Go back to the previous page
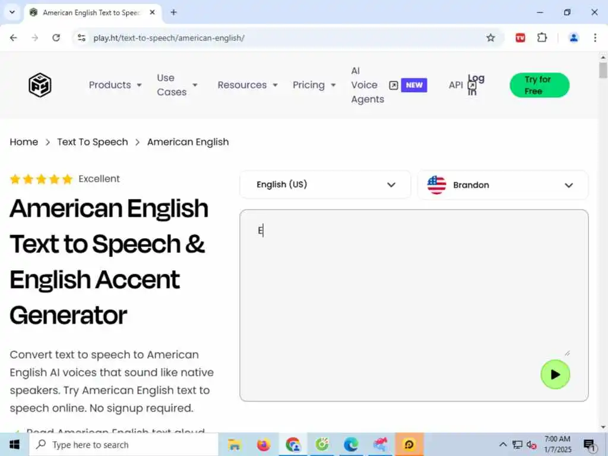Screen dimensions: 608x456 [x=14, y=37]
